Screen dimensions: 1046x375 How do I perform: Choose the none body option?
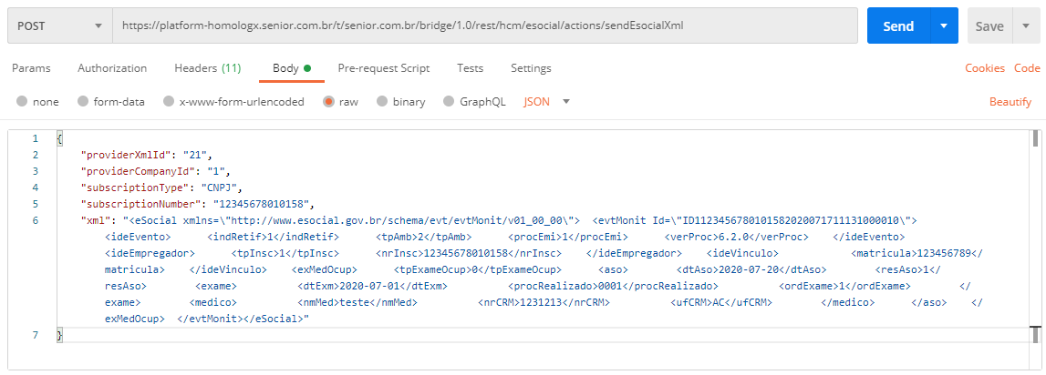click(x=23, y=102)
